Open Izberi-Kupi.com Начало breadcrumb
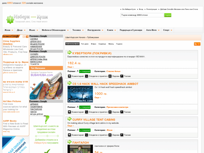This screenshot has width=204, height=153. 75,37
